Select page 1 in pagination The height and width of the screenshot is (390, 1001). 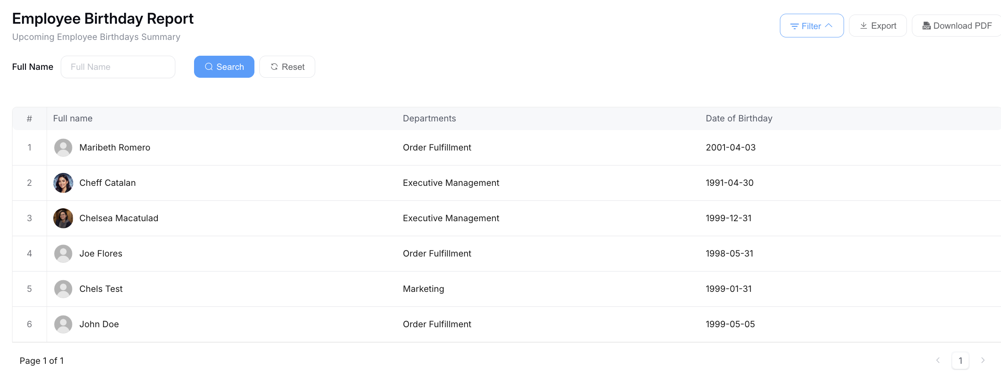(960, 360)
